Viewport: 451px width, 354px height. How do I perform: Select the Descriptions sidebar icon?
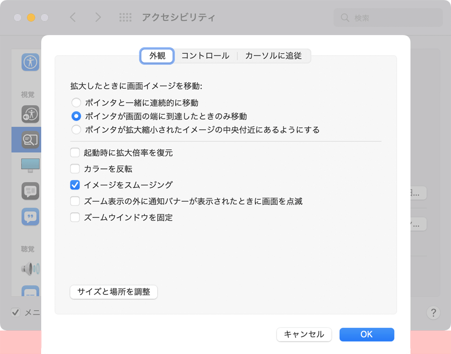(31, 216)
